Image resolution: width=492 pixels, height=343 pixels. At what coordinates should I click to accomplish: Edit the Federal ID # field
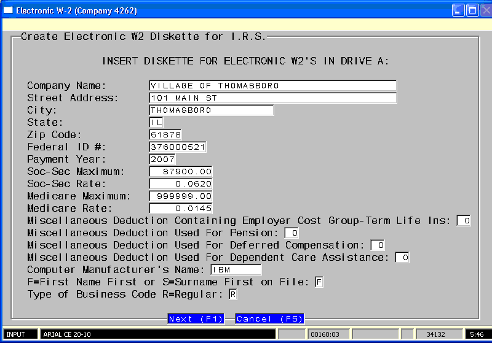coord(178,147)
